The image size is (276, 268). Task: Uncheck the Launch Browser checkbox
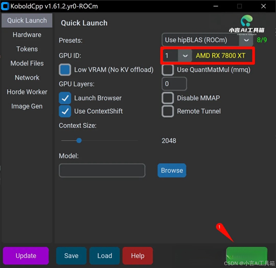65,98
